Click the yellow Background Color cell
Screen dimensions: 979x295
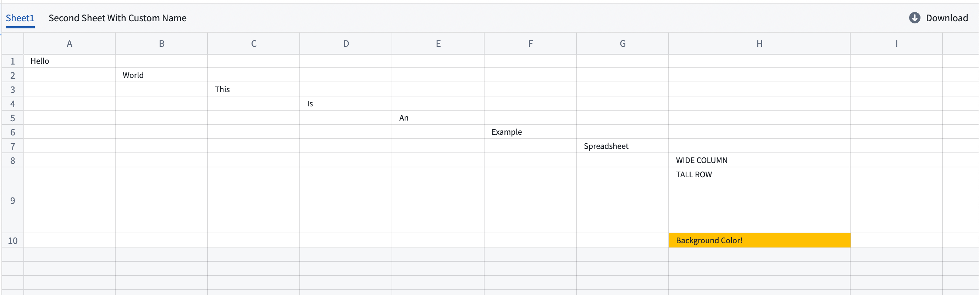pyautogui.click(x=759, y=240)
